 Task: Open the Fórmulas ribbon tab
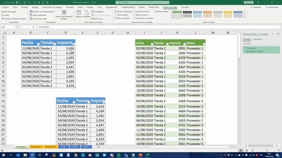point(70,7)
